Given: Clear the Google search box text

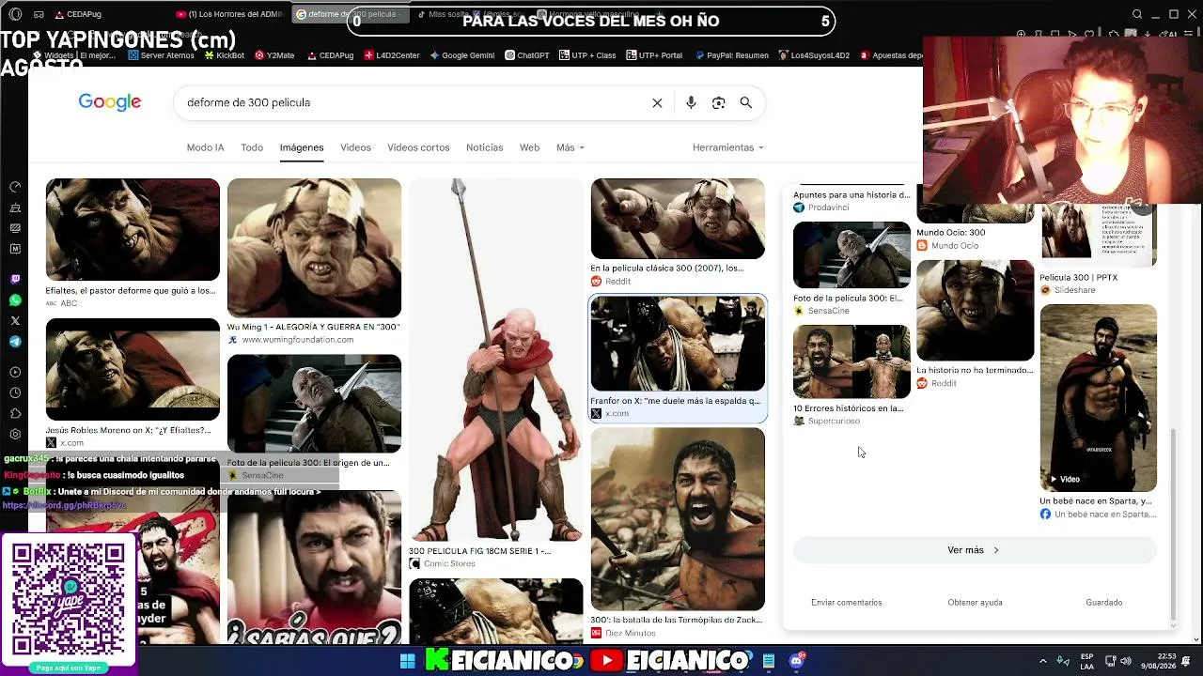Looking at the screenshot, I should point(657,102).
